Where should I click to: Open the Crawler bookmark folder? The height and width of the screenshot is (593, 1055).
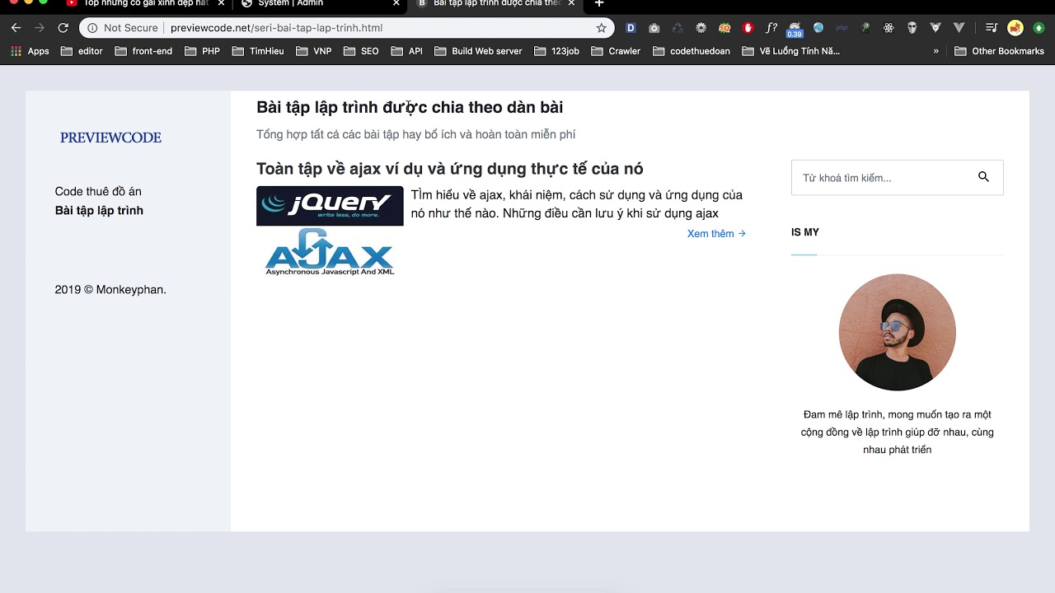coord(617,51)
